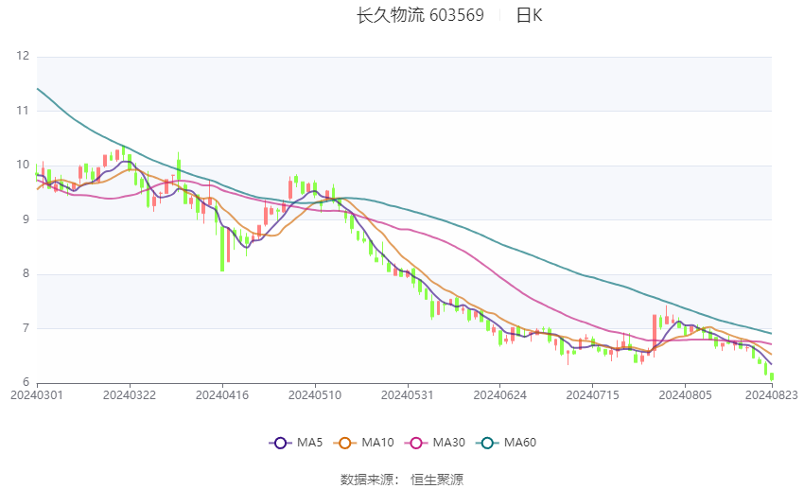Click the y-axis value 7
This screenshot has height=489, width=804.
[x=26, y=328]
